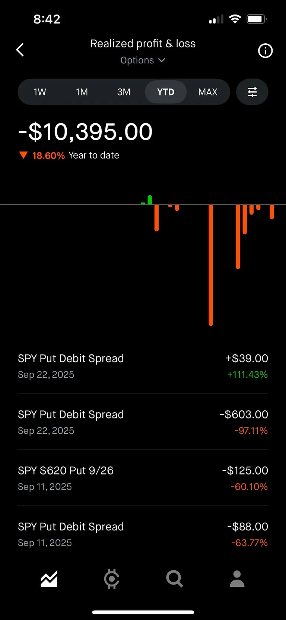Open the +$39.00 SPY Put Debit Spread
The image size is (286, 620).
[x=143, y=366]
